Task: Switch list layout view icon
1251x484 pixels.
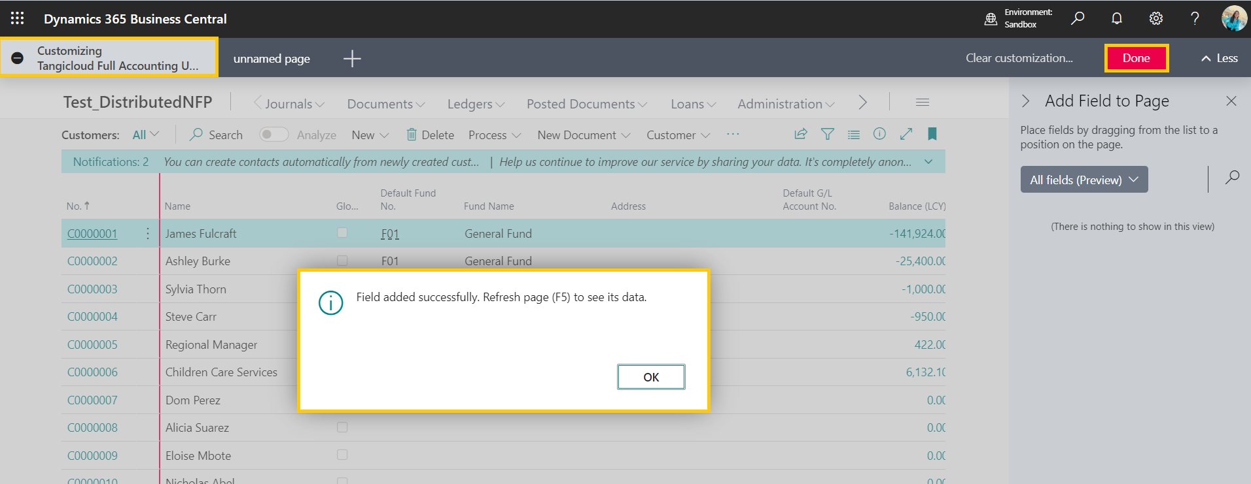Action: (854, 135)
